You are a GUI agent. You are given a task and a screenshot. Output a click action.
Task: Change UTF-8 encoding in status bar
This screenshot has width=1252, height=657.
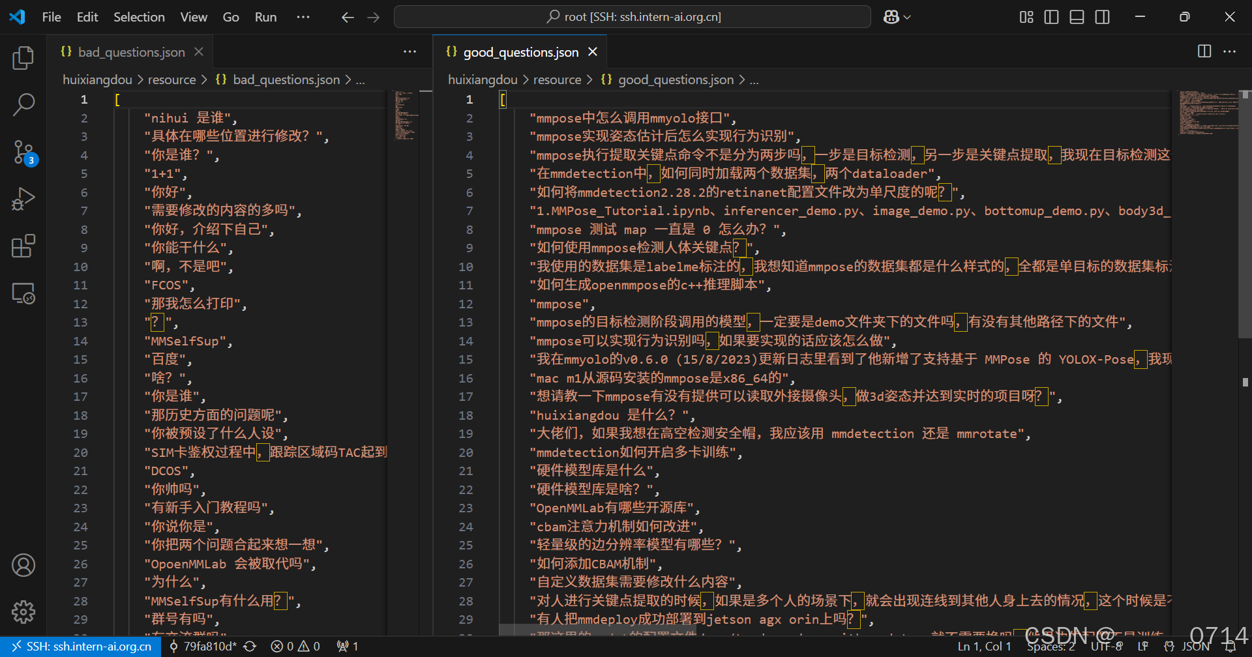(1107, 647)
